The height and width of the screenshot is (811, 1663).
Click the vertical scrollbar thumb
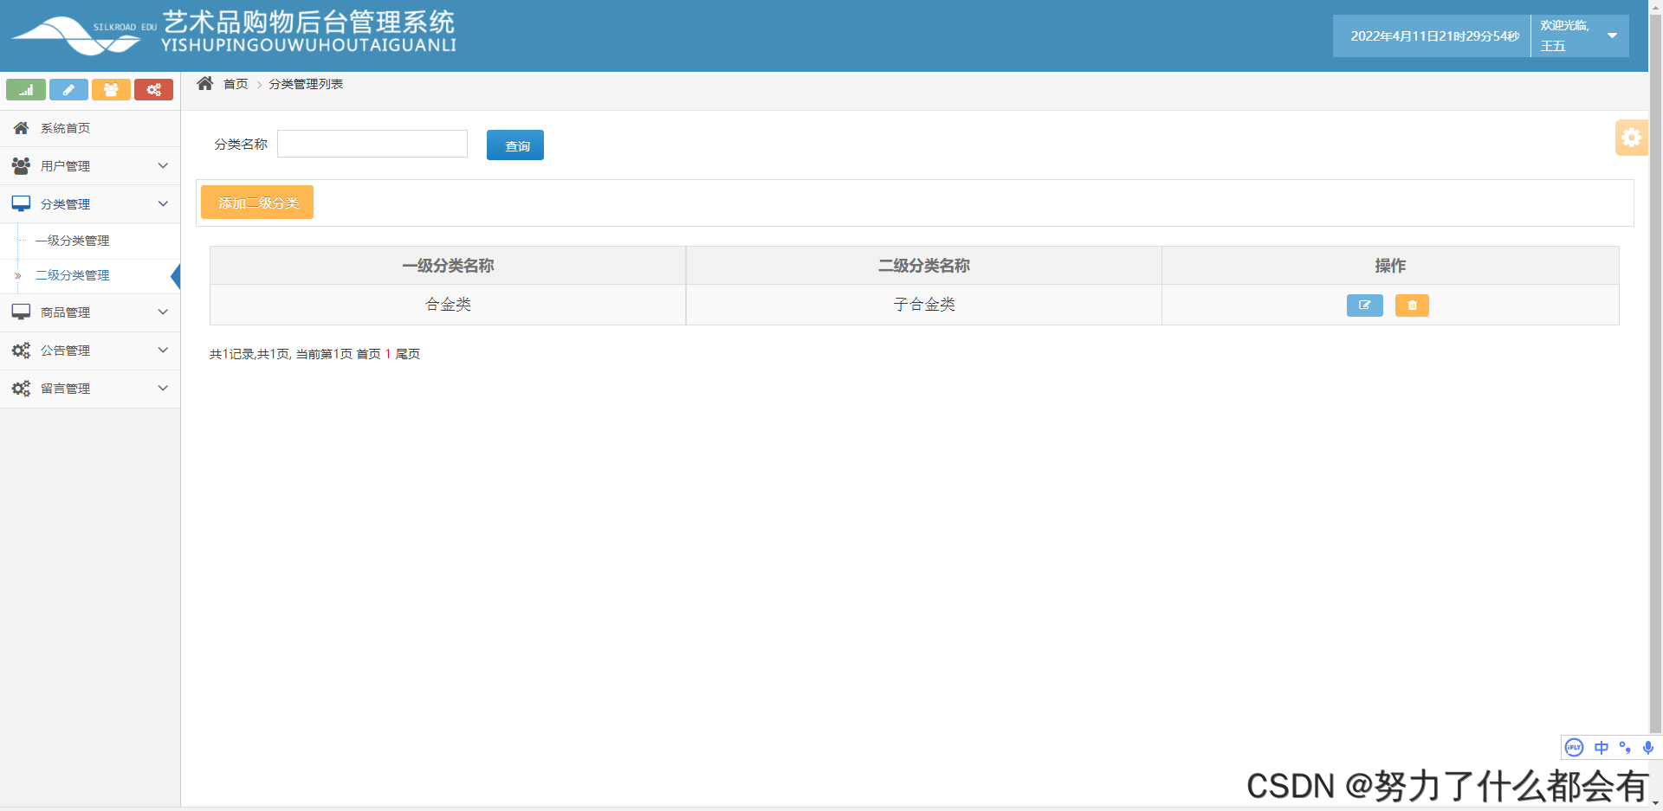(x=1655, y=372)
